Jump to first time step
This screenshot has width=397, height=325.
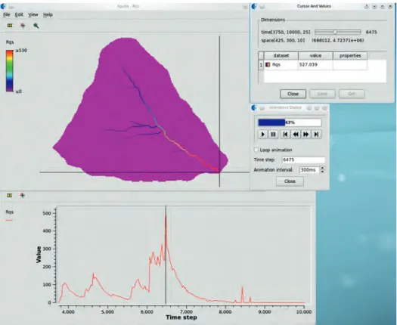[285, 134]
